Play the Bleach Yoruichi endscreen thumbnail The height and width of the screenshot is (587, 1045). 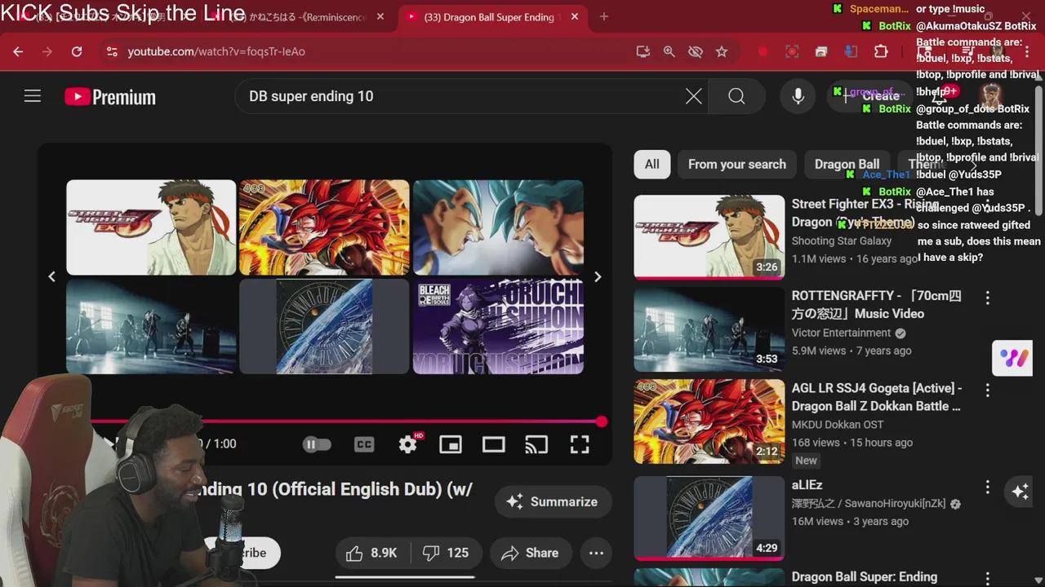click(x=498, y=327)
